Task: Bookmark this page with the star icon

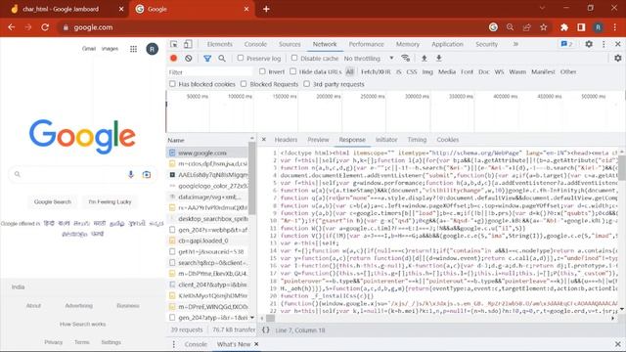Action: point(544,27)
